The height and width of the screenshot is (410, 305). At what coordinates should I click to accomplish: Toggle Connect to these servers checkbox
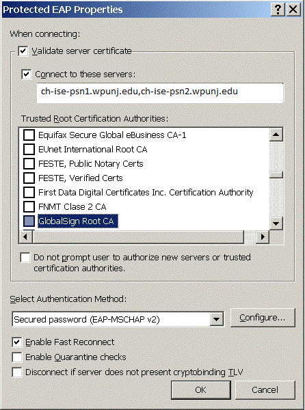tap(27, 74)
